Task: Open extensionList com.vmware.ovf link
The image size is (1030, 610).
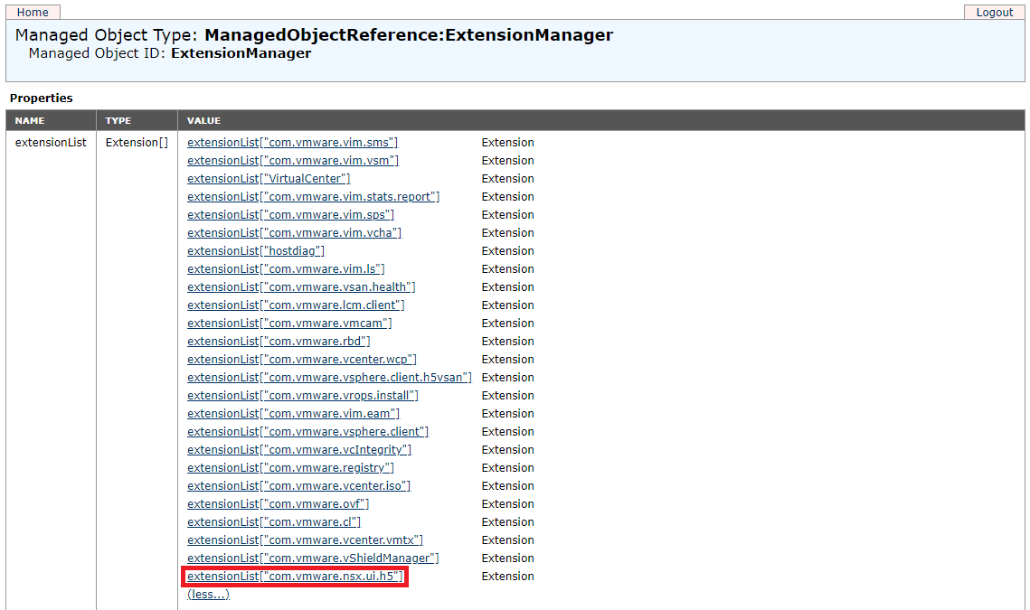Action: click(278, 503)
